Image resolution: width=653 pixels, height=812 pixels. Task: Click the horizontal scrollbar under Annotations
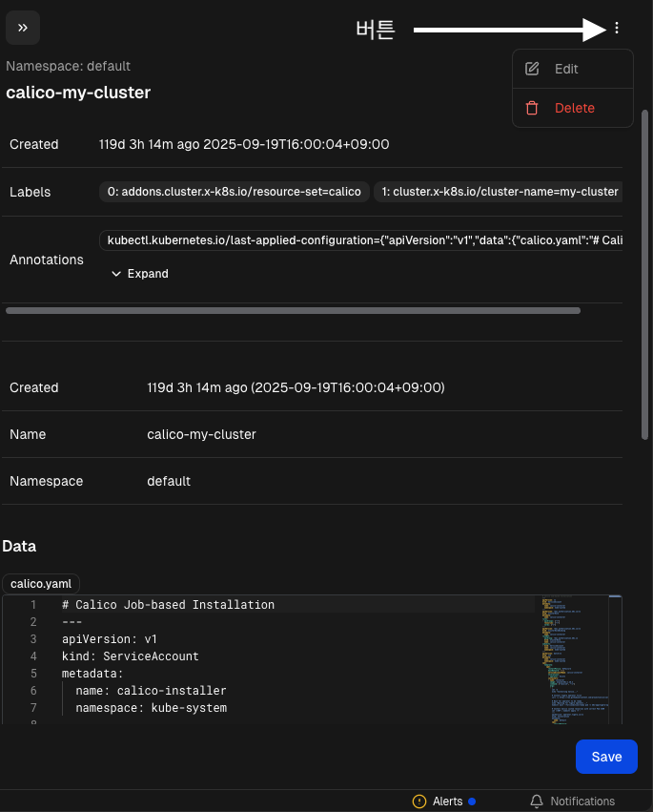[293, 310]
